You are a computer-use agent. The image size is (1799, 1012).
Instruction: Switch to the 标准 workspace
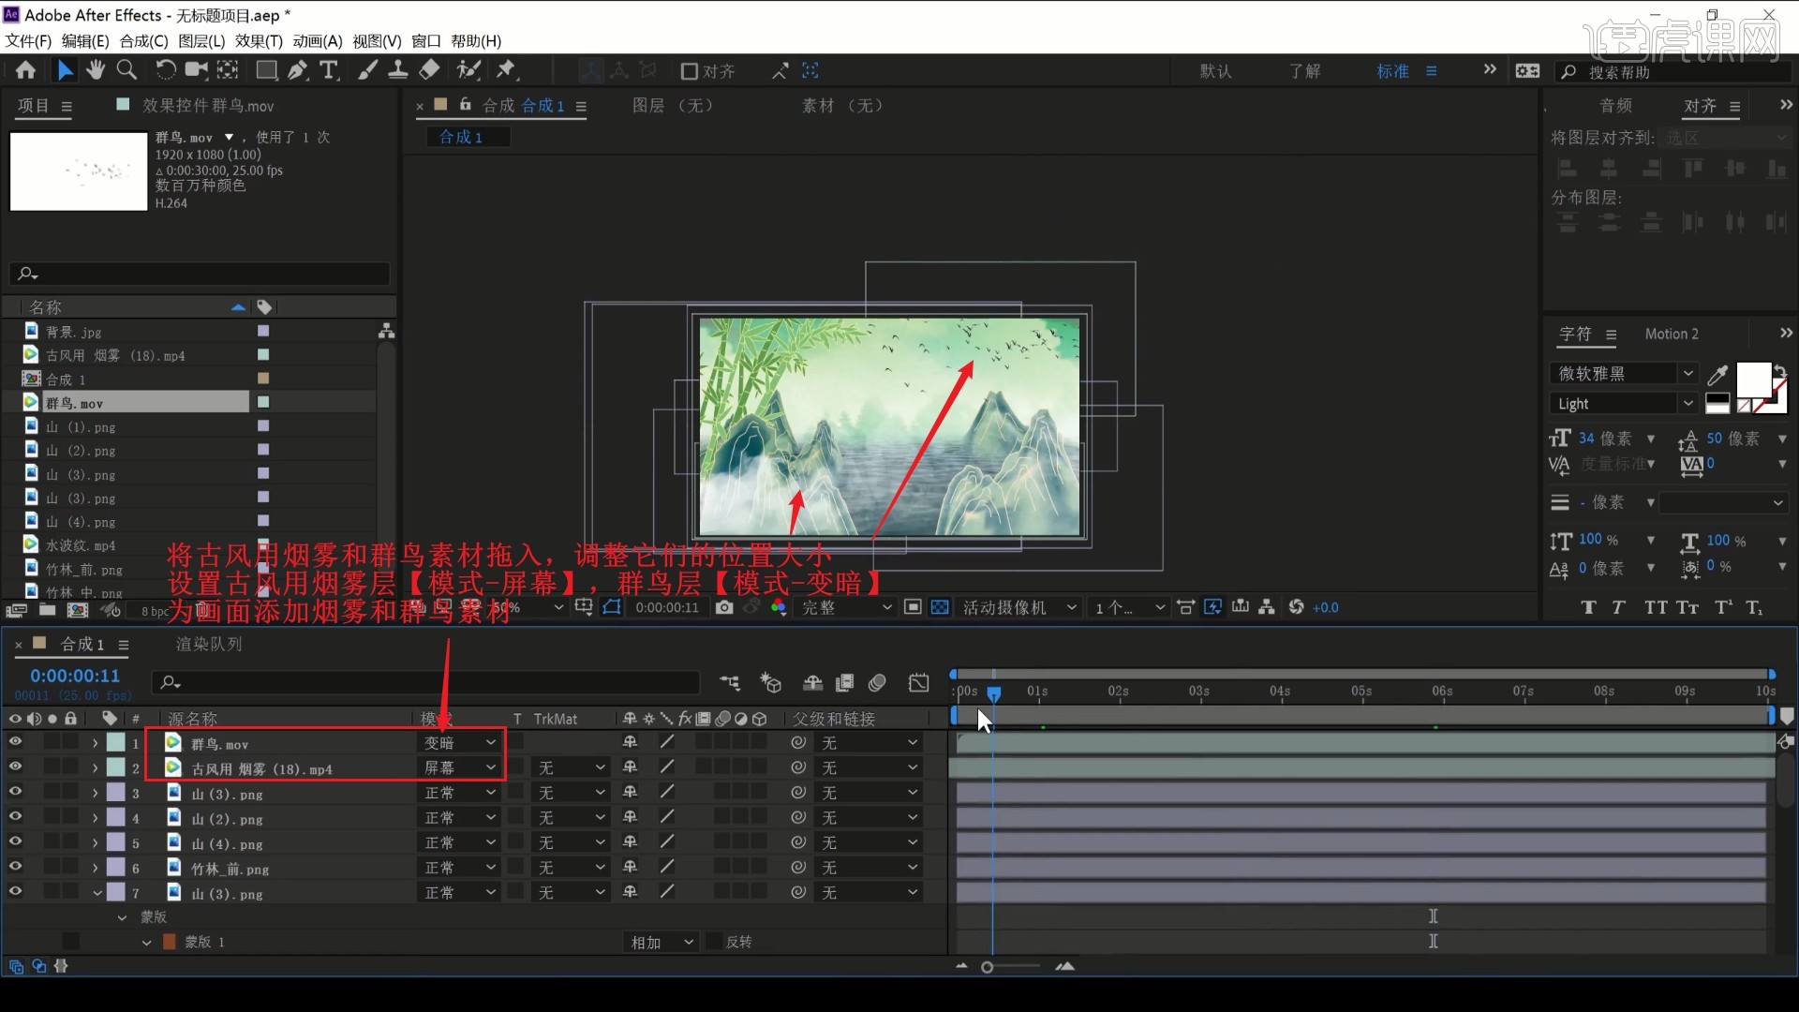click(1392, 71)
